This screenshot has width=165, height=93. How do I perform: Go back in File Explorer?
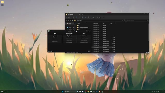click(67, 21)
